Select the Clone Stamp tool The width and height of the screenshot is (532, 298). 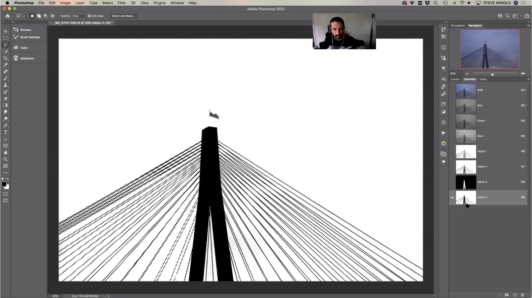tap(5, 85)
